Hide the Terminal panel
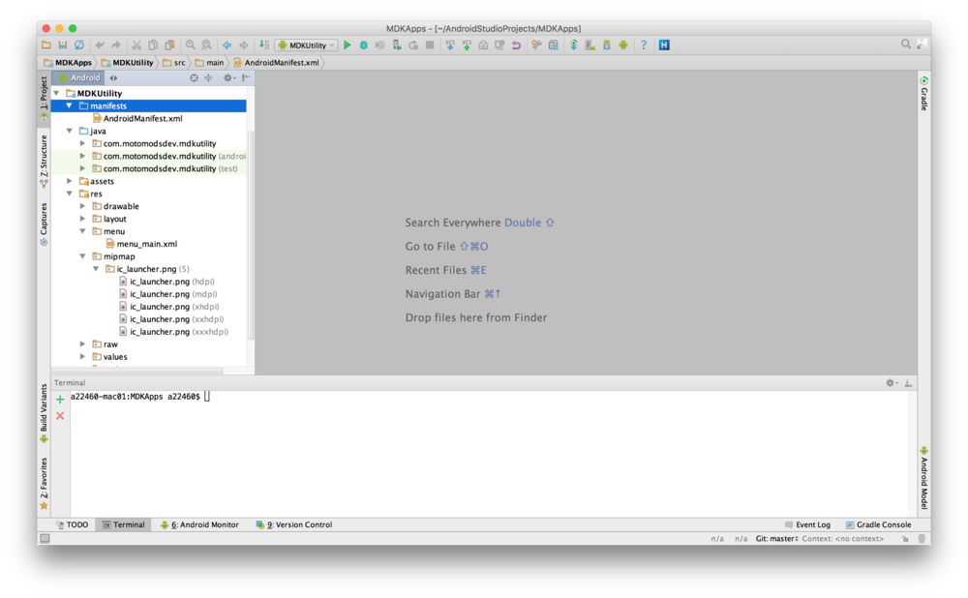Viewport: 968px width, 598px height. click(x=908, y=383)
